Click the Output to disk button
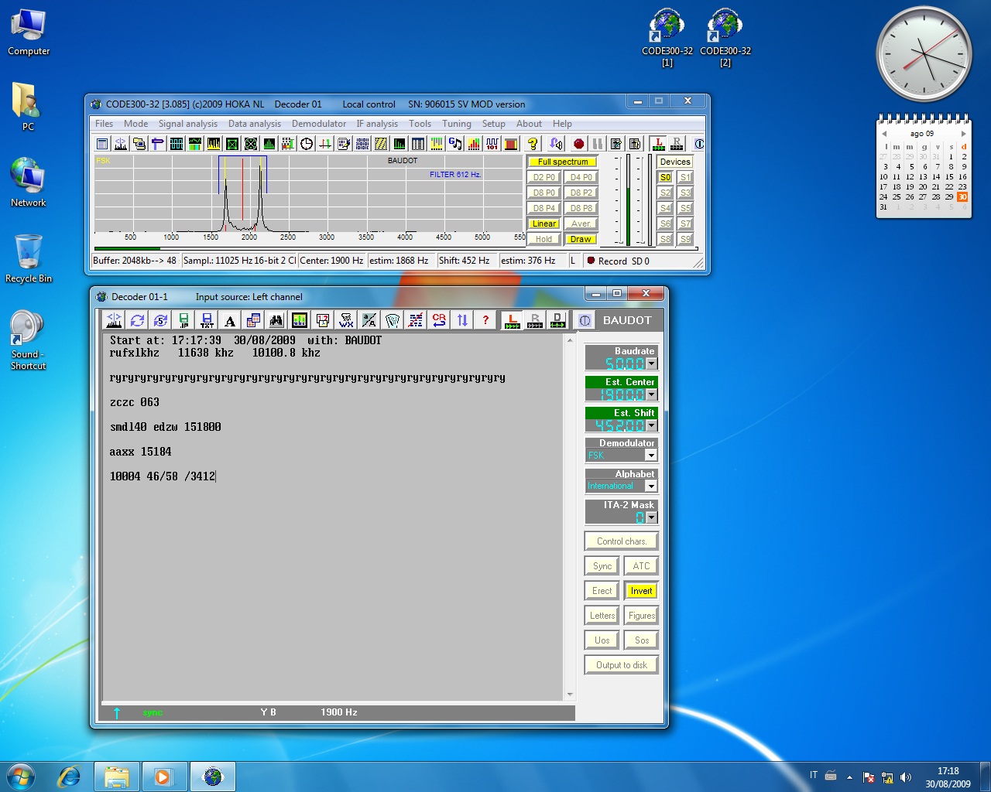 [622, 665]
